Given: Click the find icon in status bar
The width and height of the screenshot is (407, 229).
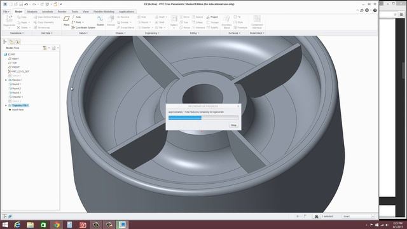Looking at the screenshot, I should click(x=317, y=216).
